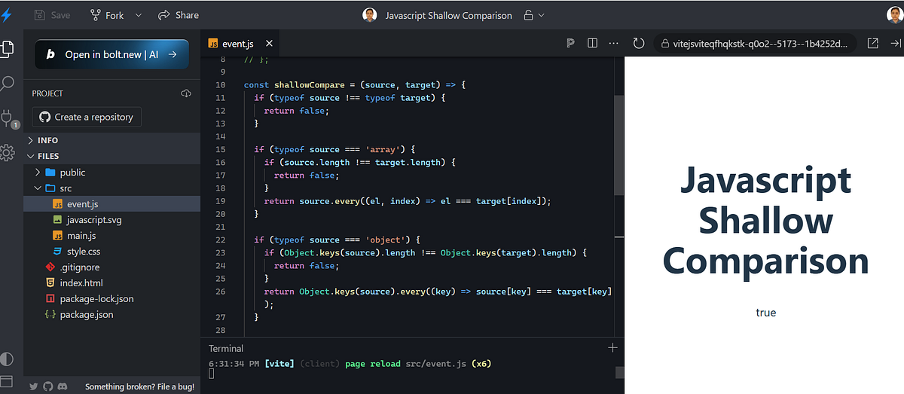
Task: Open the Explorer files icon in the sidebar
Action: tap(7, 48)
